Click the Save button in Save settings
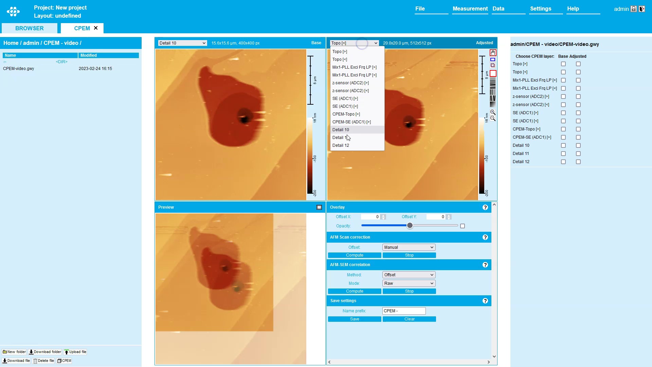 pyautogui.click(x=354, y=319)
